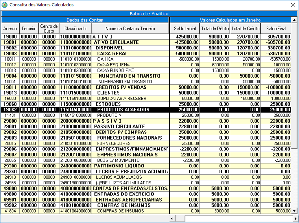Click horizontal scrollbar left arrow
This screenshot has width=299, height=223.
click(172, 219)
